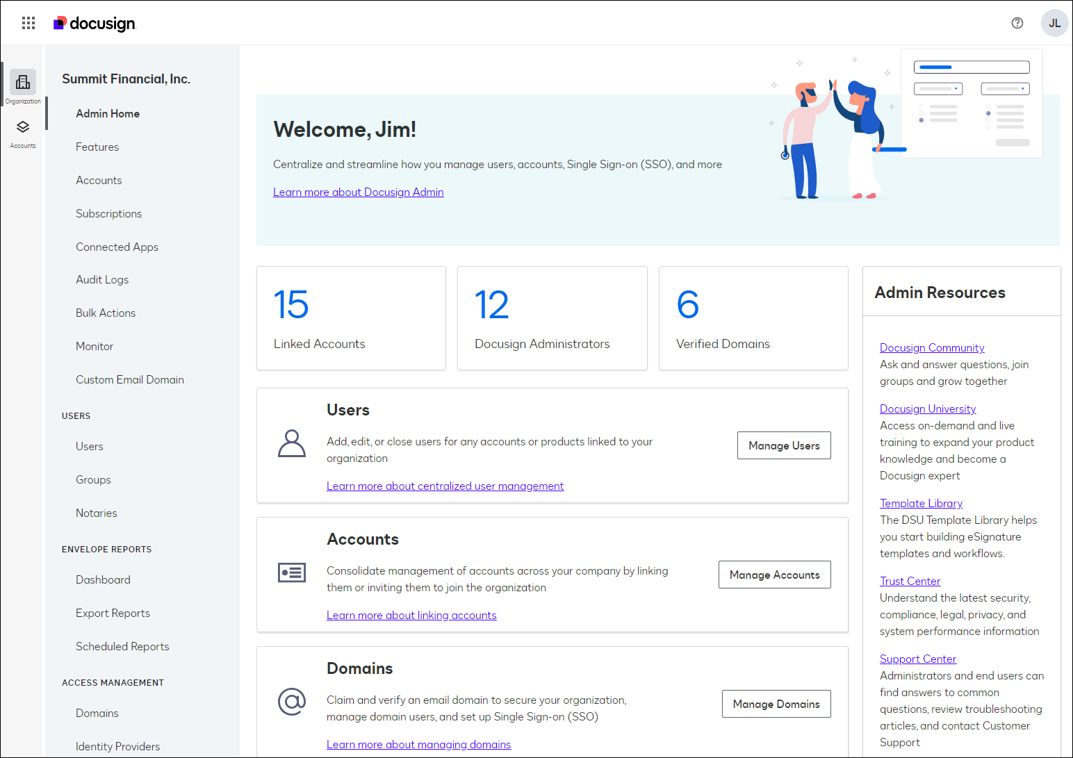Screen dimensions: 1073x758
Task: Open Connected Apps settings
Action: (x=117, y=247)
